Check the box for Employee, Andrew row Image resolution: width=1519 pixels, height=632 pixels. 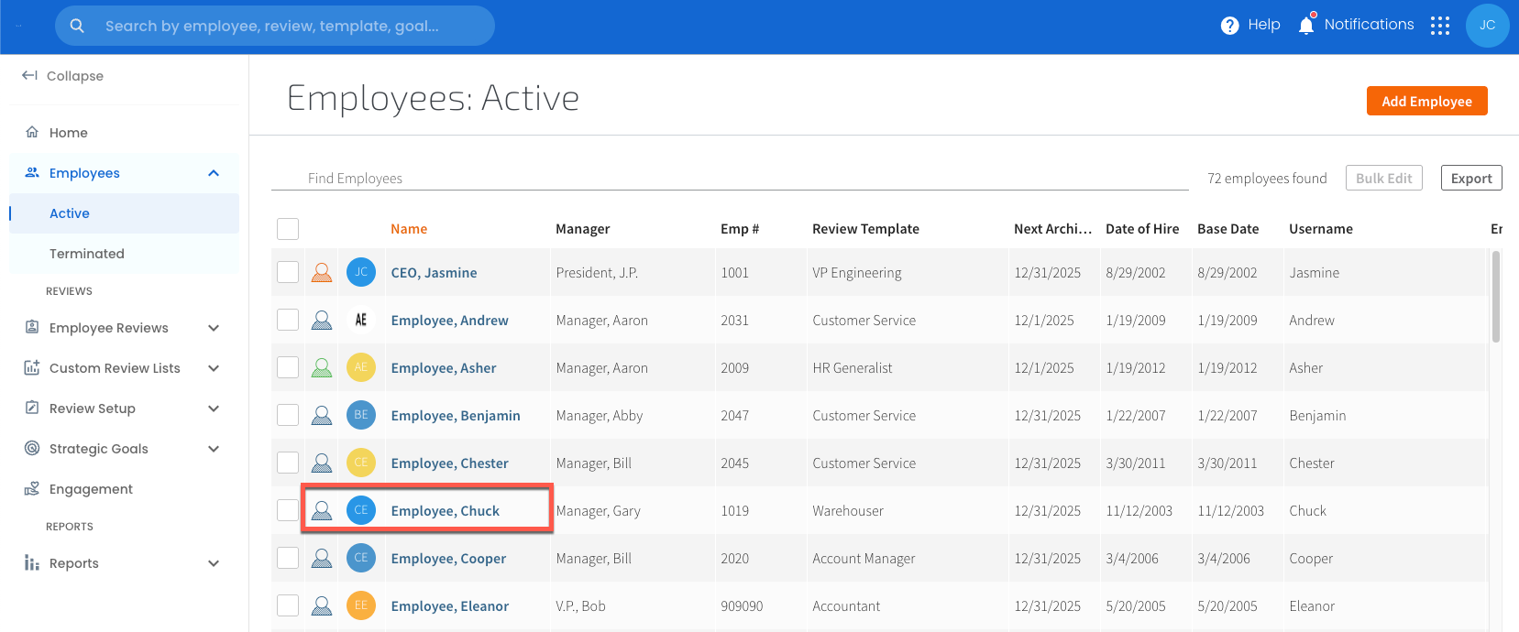click(x=288, y=320)
